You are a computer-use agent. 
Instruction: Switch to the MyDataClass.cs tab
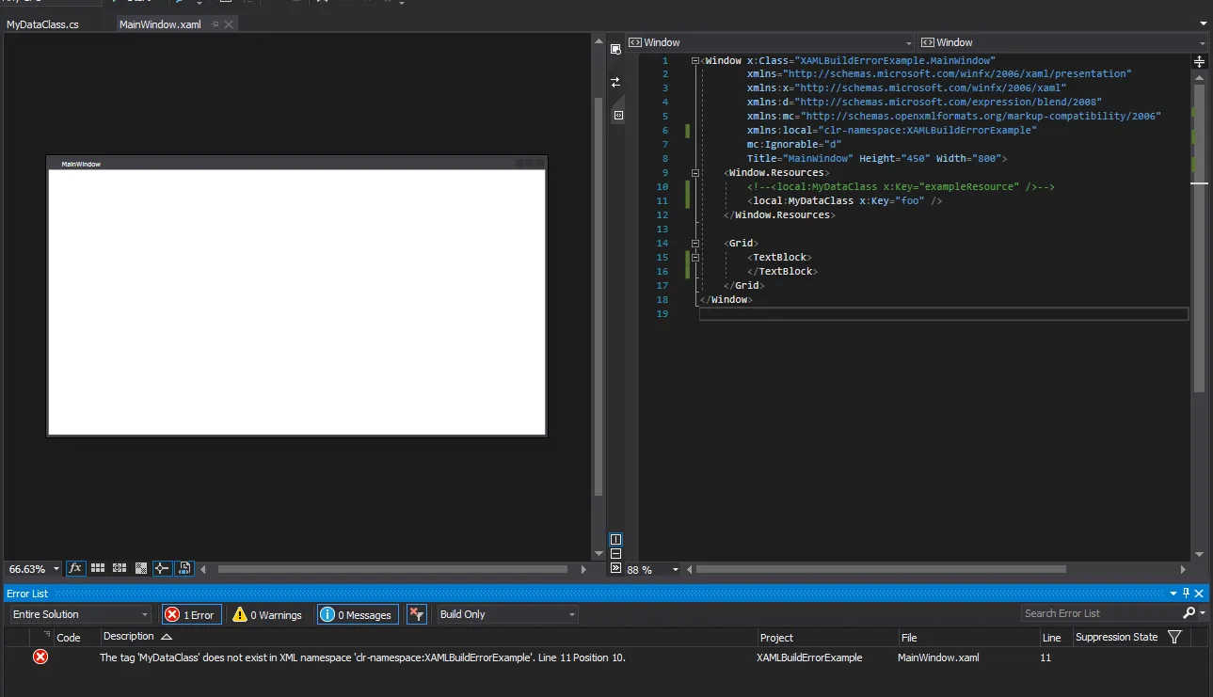[42, 24]
